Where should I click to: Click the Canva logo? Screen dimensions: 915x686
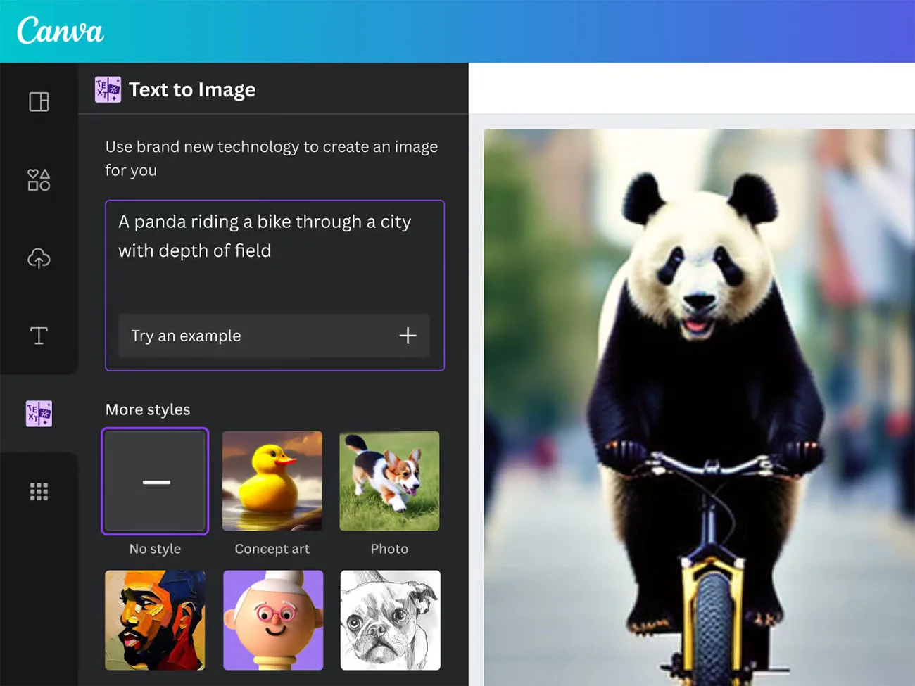tap(60, 31)
